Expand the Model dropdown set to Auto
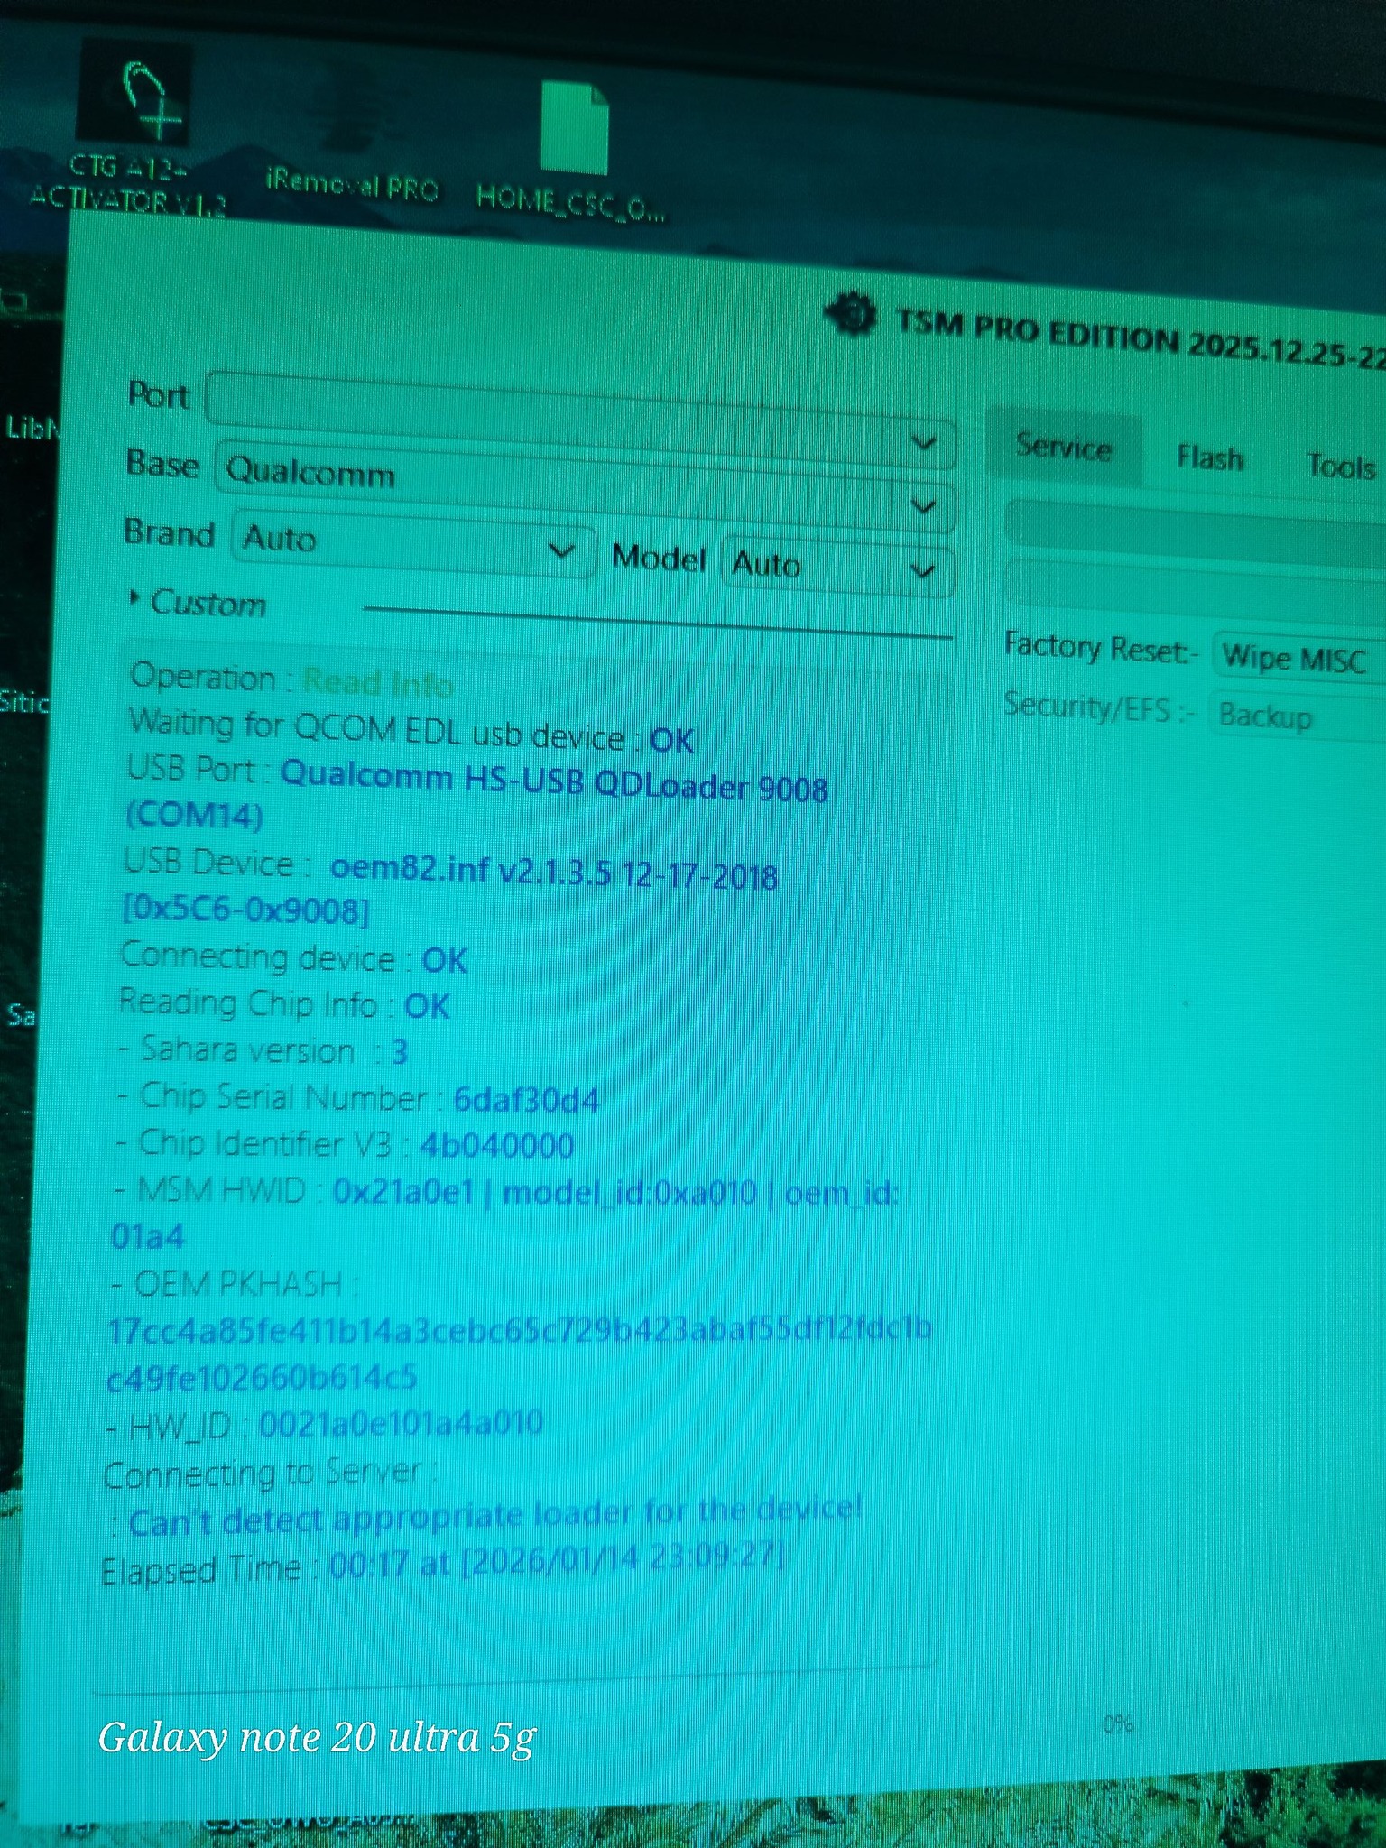This screenshot has height=1848, width=1386. pyautogui.click(x=838, y=568)
